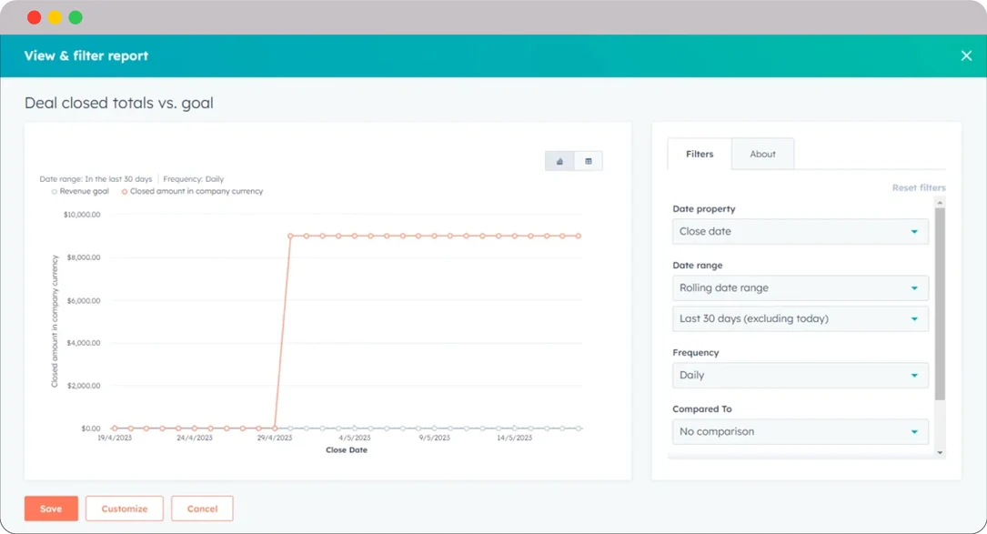Open the Frequency Daily dropdown
987x534 pixels.
pos(800,376)
